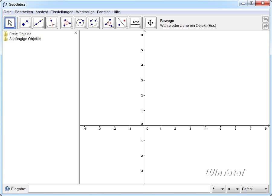272x196 pixels.
Task: Close the algebra sidebar panel
Action: coord(76,33)
